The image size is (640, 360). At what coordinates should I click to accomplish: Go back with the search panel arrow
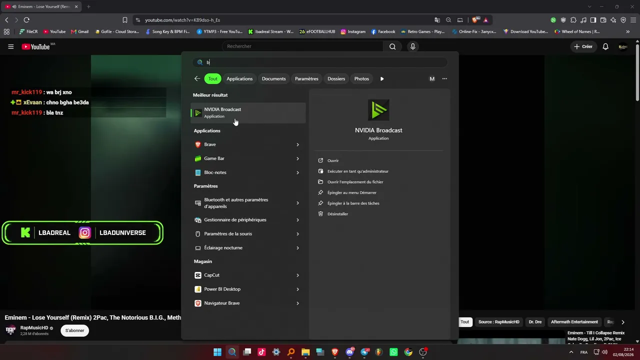[x=197, y=78]
